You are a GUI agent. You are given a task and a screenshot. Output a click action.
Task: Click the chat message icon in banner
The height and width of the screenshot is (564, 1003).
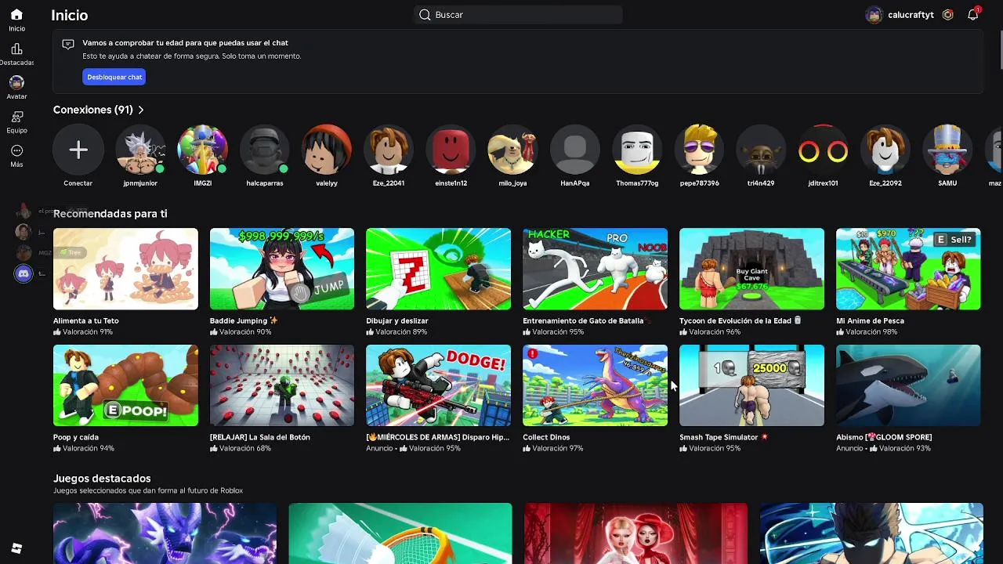[x=68, y=45]
